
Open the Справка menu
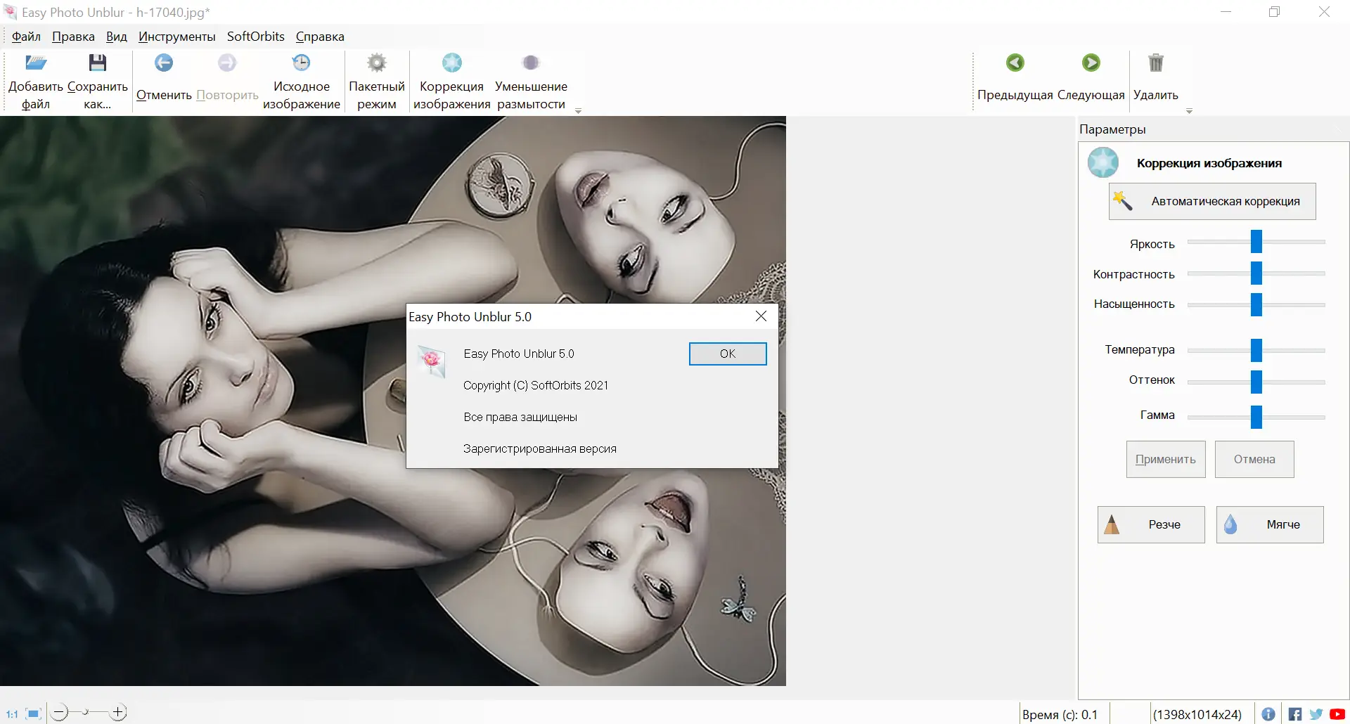[320, 37]
